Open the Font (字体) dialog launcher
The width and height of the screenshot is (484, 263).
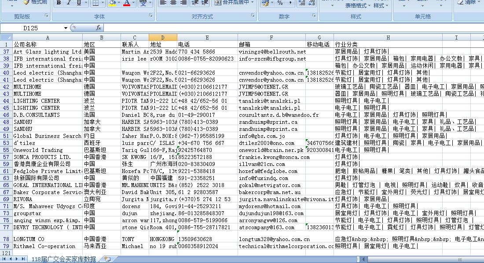(x=150, y=15)
